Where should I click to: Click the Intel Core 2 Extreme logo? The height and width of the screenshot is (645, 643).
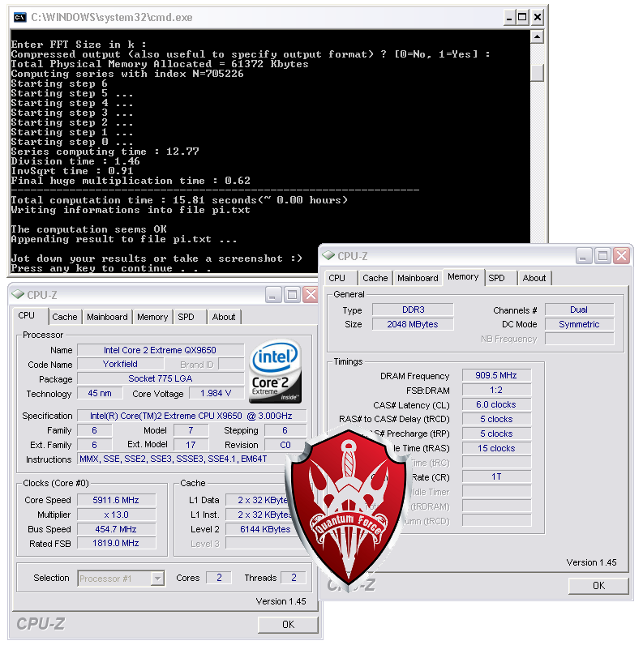(276, 371)
